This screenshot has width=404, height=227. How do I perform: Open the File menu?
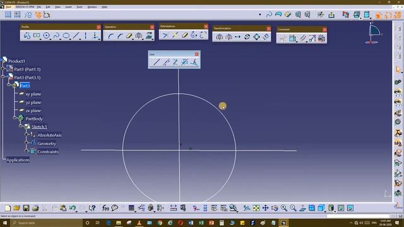39,7
